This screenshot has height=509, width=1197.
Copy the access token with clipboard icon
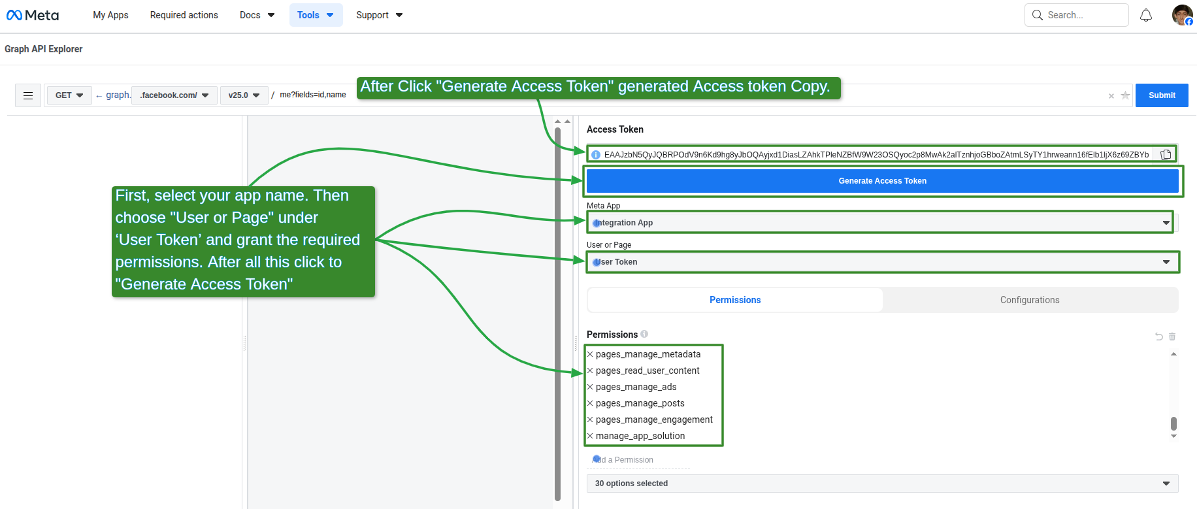[x=1166, y=155]
